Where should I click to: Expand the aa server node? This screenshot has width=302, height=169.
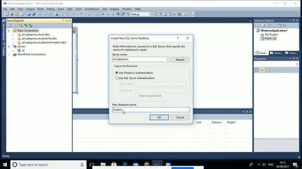[13, 50]
